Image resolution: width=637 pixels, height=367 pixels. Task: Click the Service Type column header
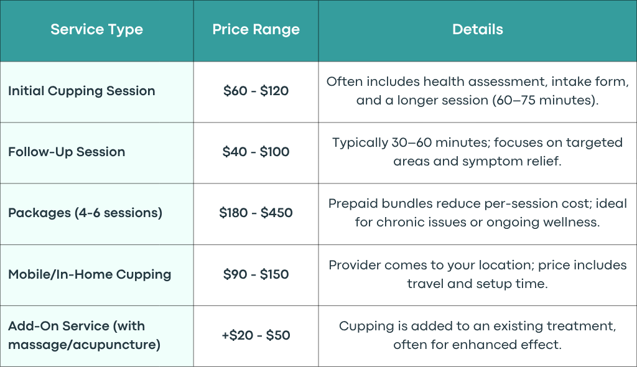tap(96, 29)
